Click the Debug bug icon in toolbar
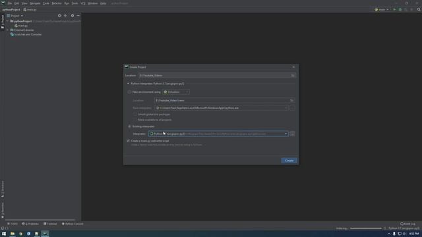This screenshot has height=237, width=422. [400, 9]
